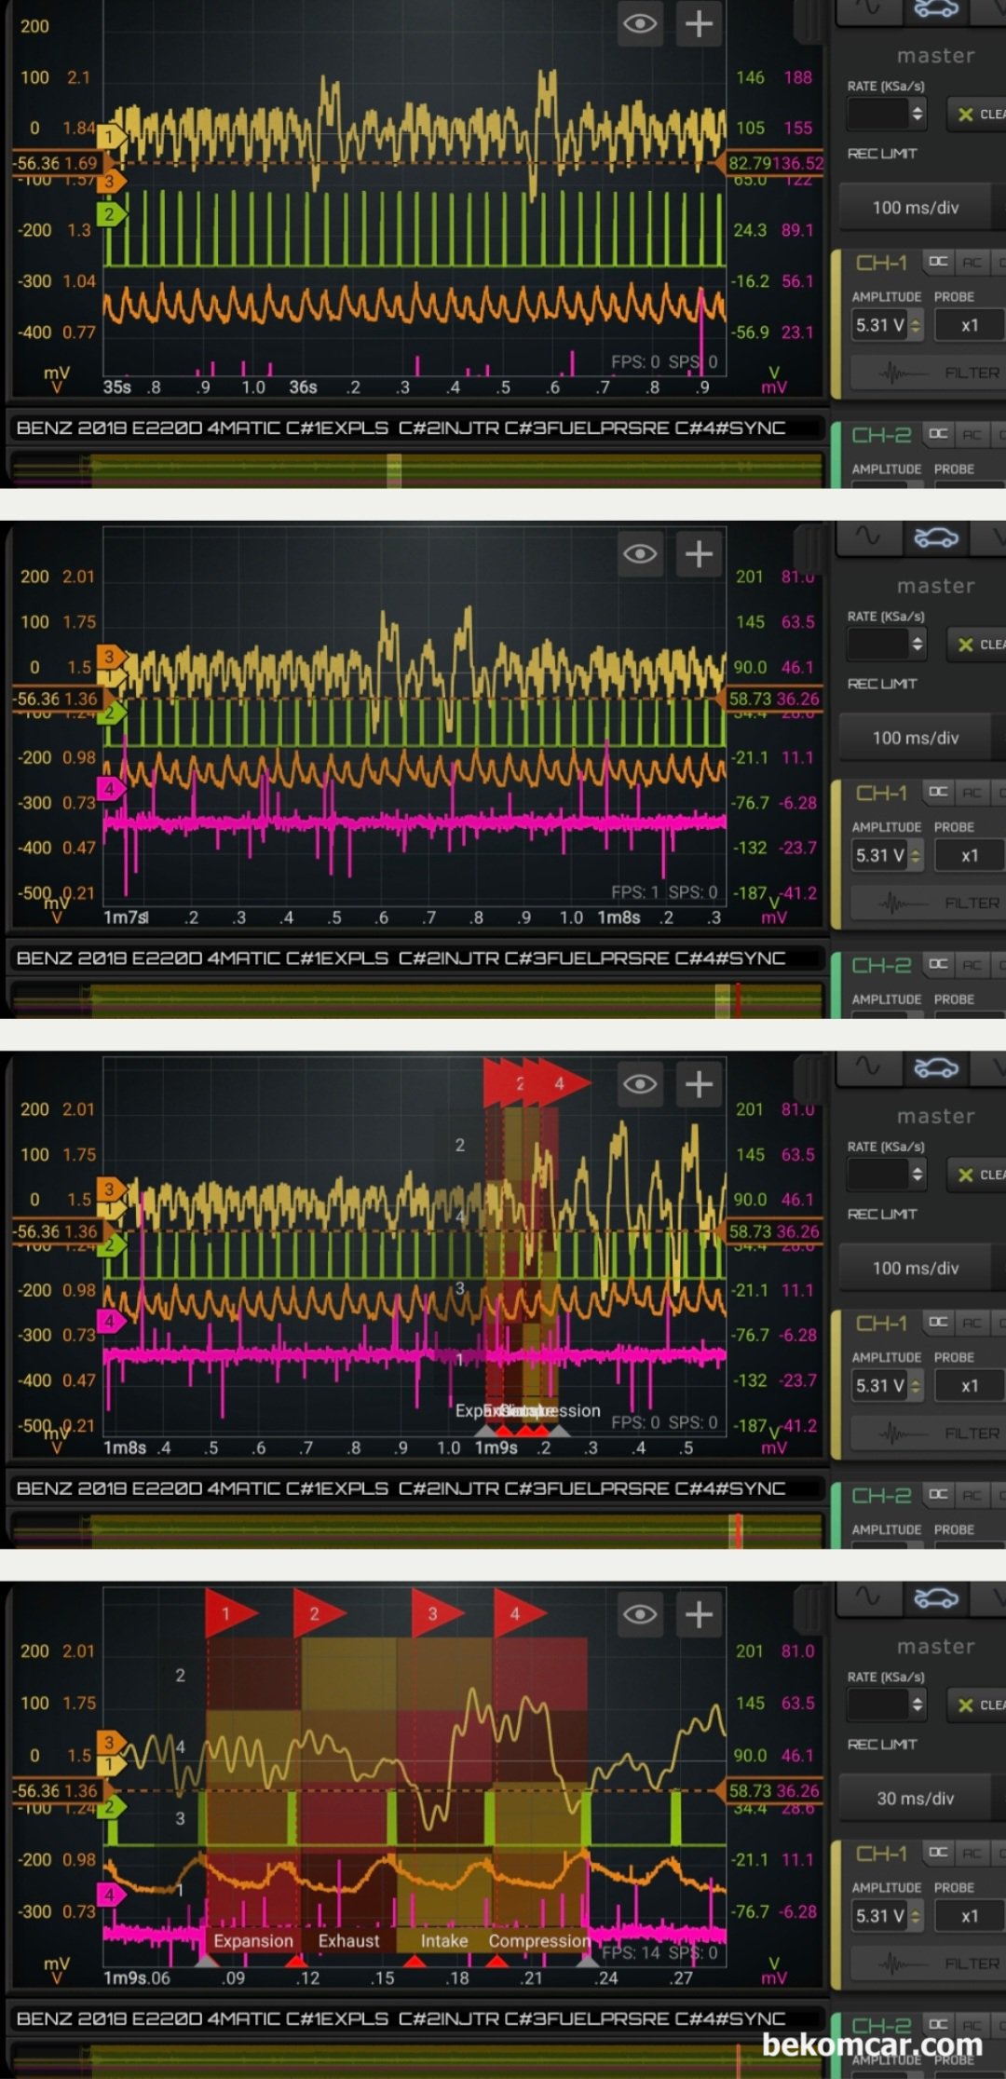Click red flag 1 above the 1m9s.06 chart

(230, 1613)
